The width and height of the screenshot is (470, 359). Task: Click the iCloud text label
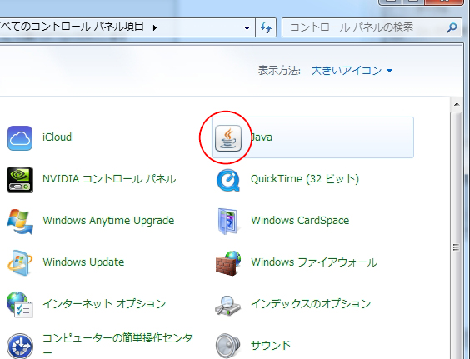tap(57, 137)
